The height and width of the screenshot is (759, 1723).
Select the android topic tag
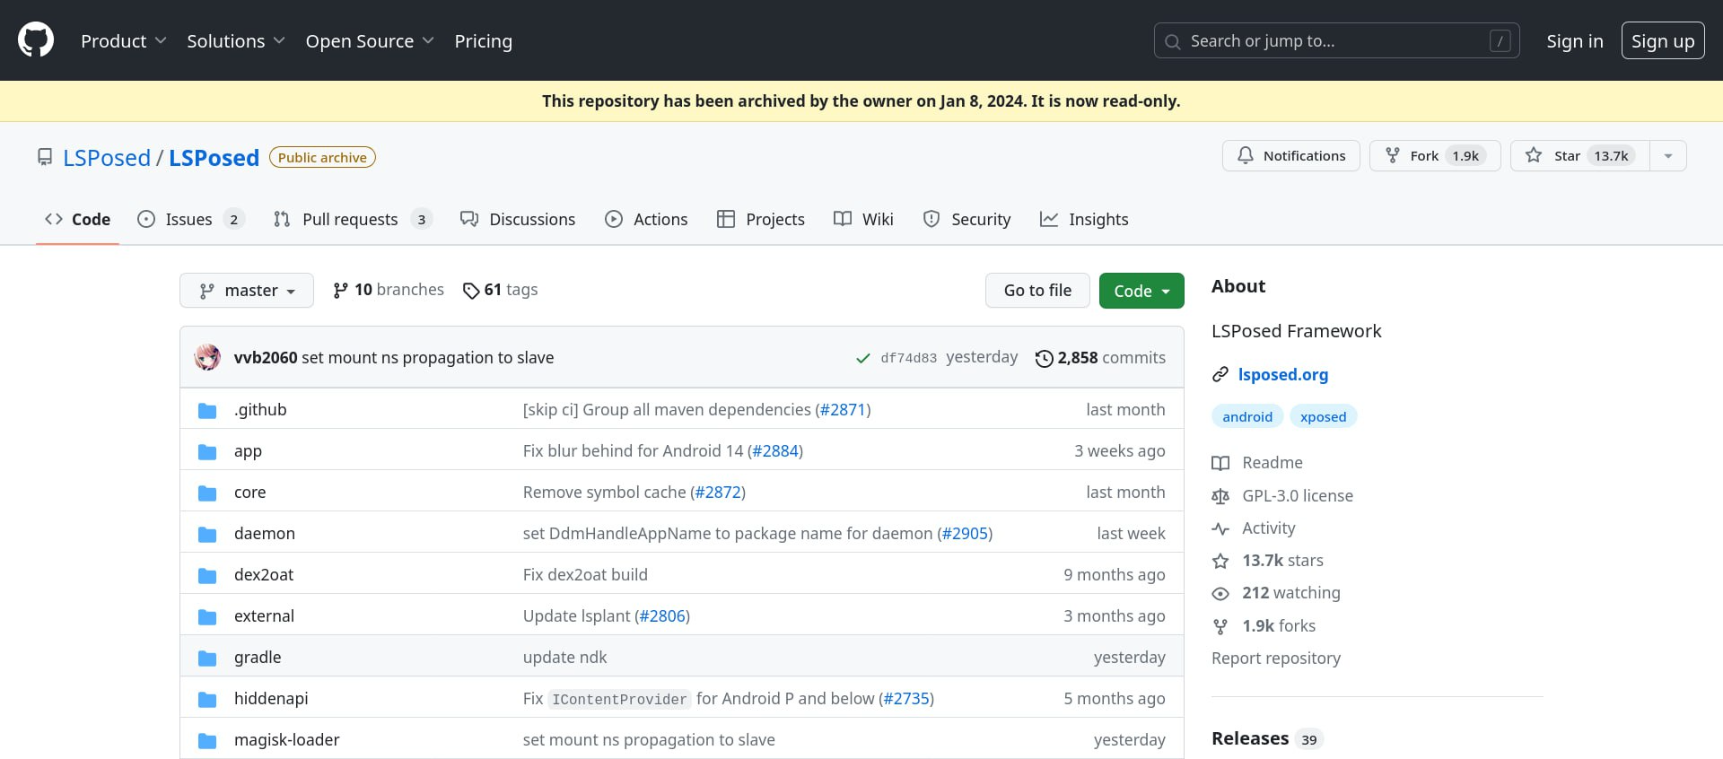click(1246, 417)
